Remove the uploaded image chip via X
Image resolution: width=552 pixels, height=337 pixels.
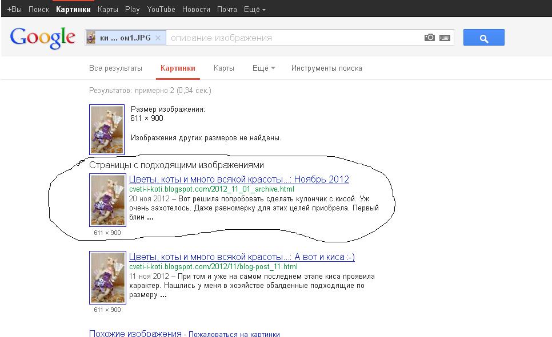point(158,38)
